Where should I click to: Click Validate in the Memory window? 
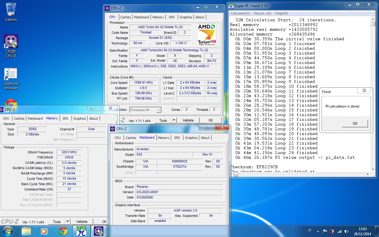pyautogui.click(x=82, y=222)
